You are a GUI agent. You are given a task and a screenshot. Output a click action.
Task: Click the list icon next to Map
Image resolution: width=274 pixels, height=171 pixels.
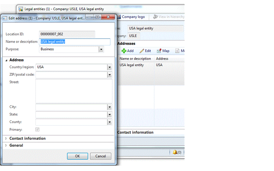[x=177, y=51]
